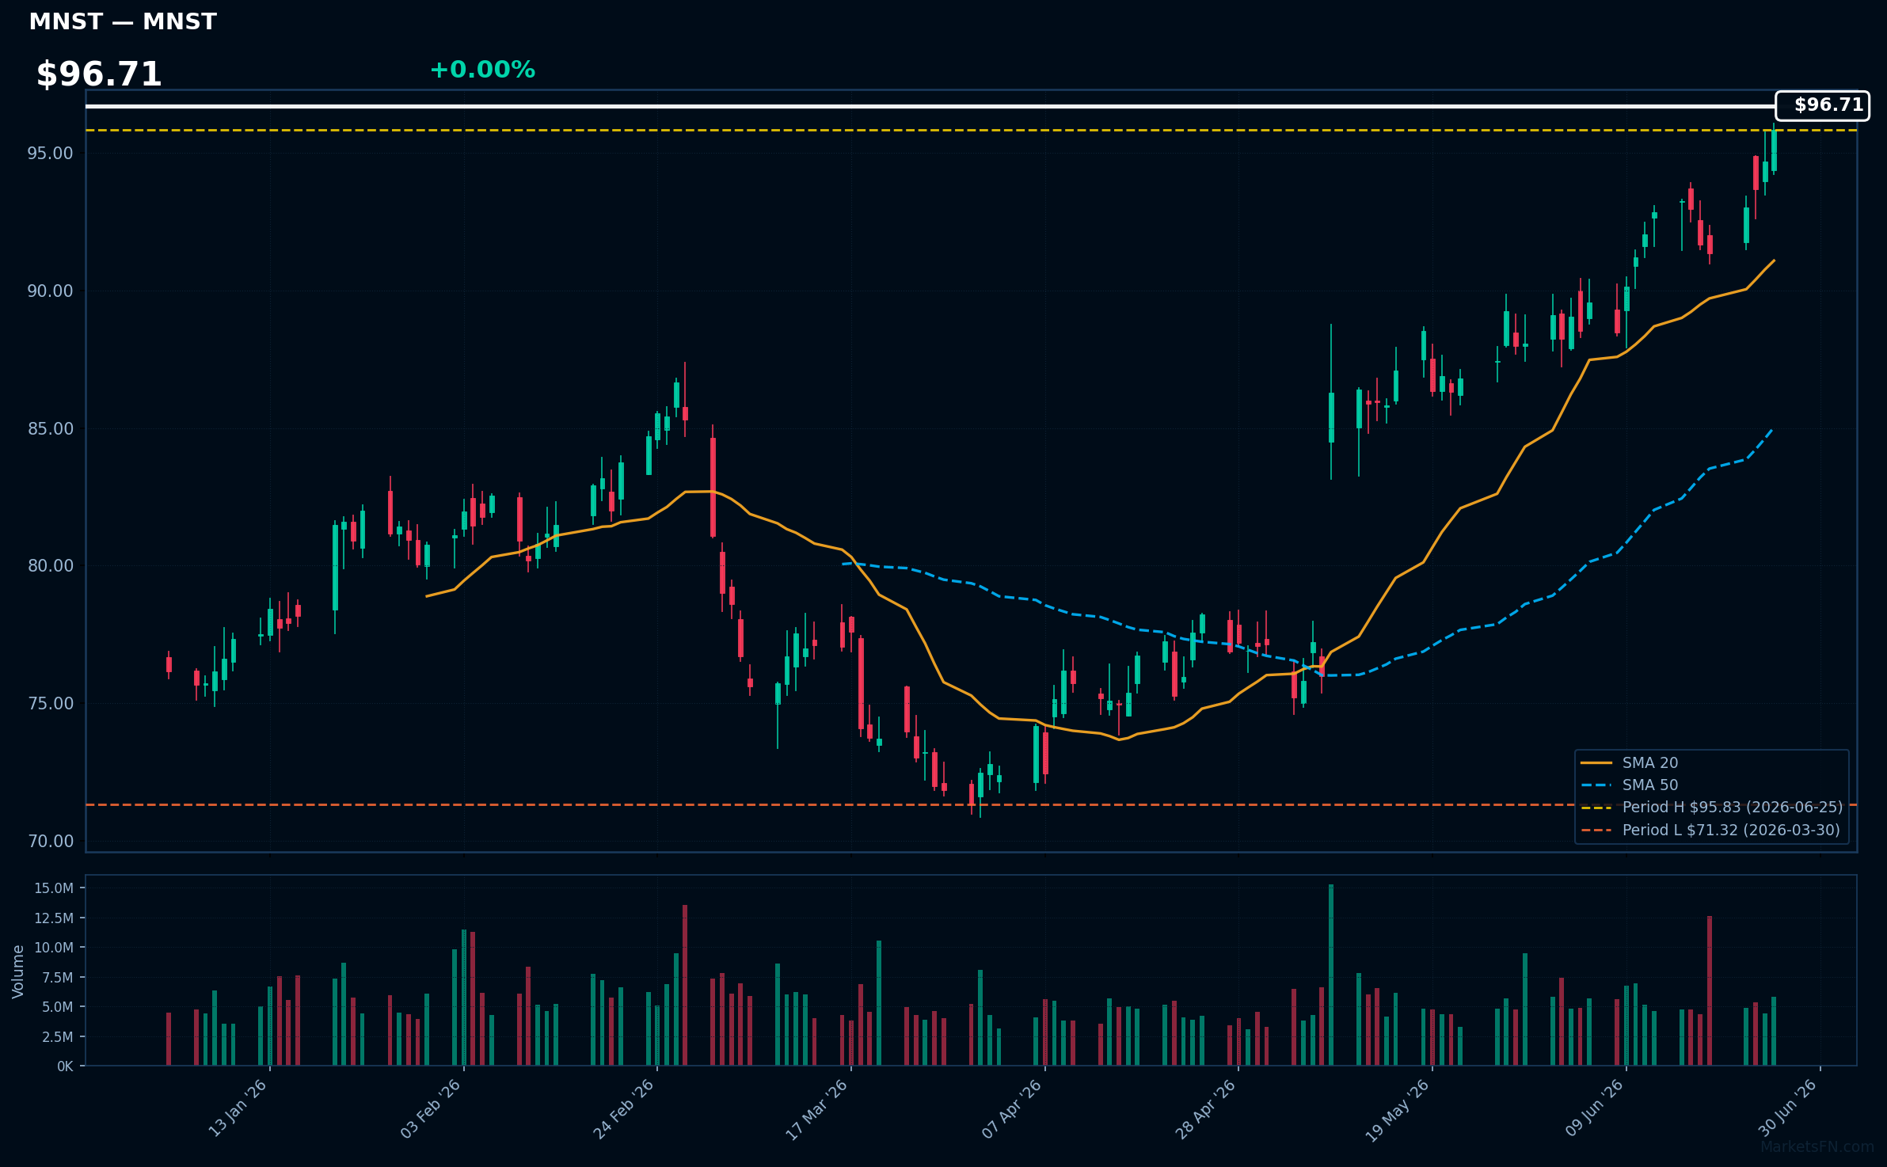Click the 28 Apr '26 date label
The width and height of the screenshot is (1887, 1167).
point(1205,1108)
